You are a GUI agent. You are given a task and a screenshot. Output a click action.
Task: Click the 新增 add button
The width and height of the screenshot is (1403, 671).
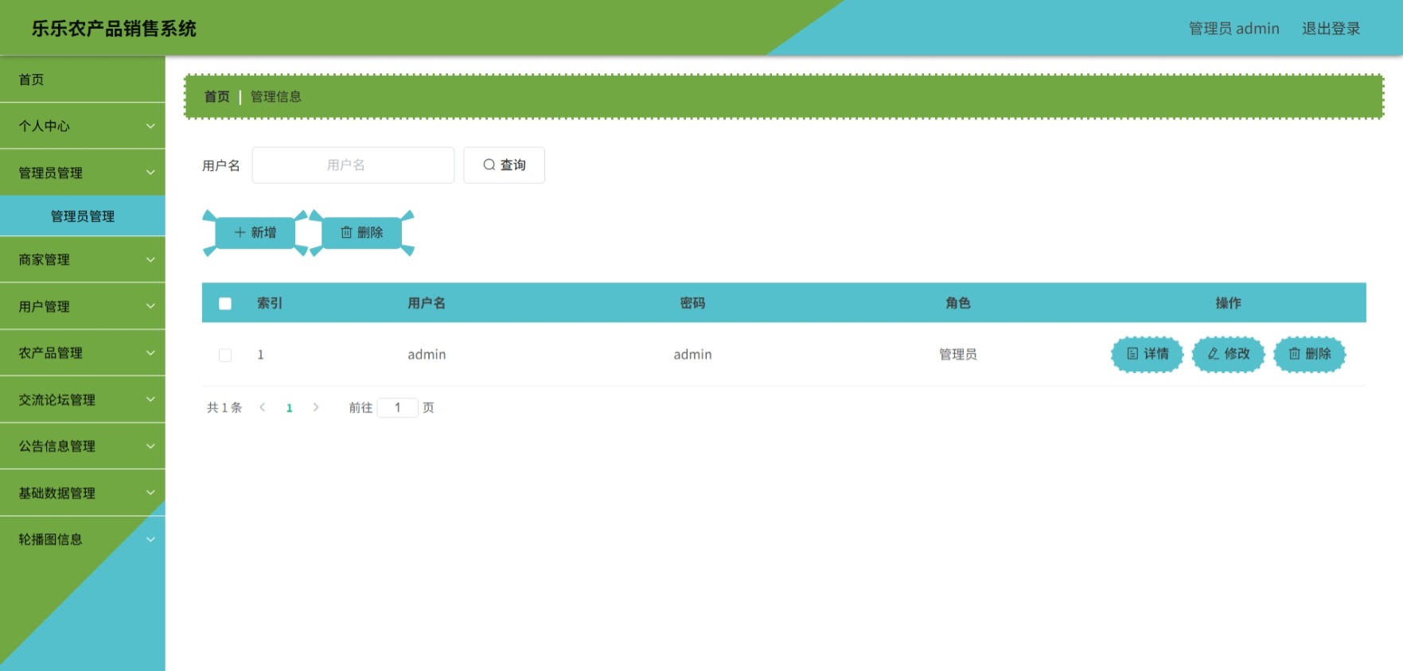(x=255, y=232)
